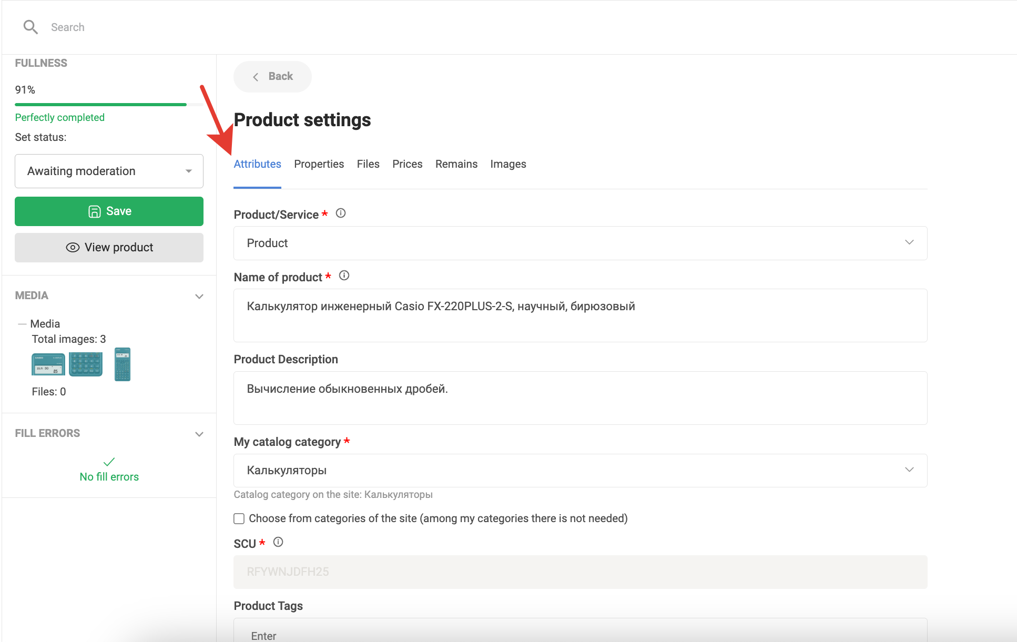Click the green Save button
Image resolution: width=1017 pixels, height=642 pixels.
coord(109,211)
